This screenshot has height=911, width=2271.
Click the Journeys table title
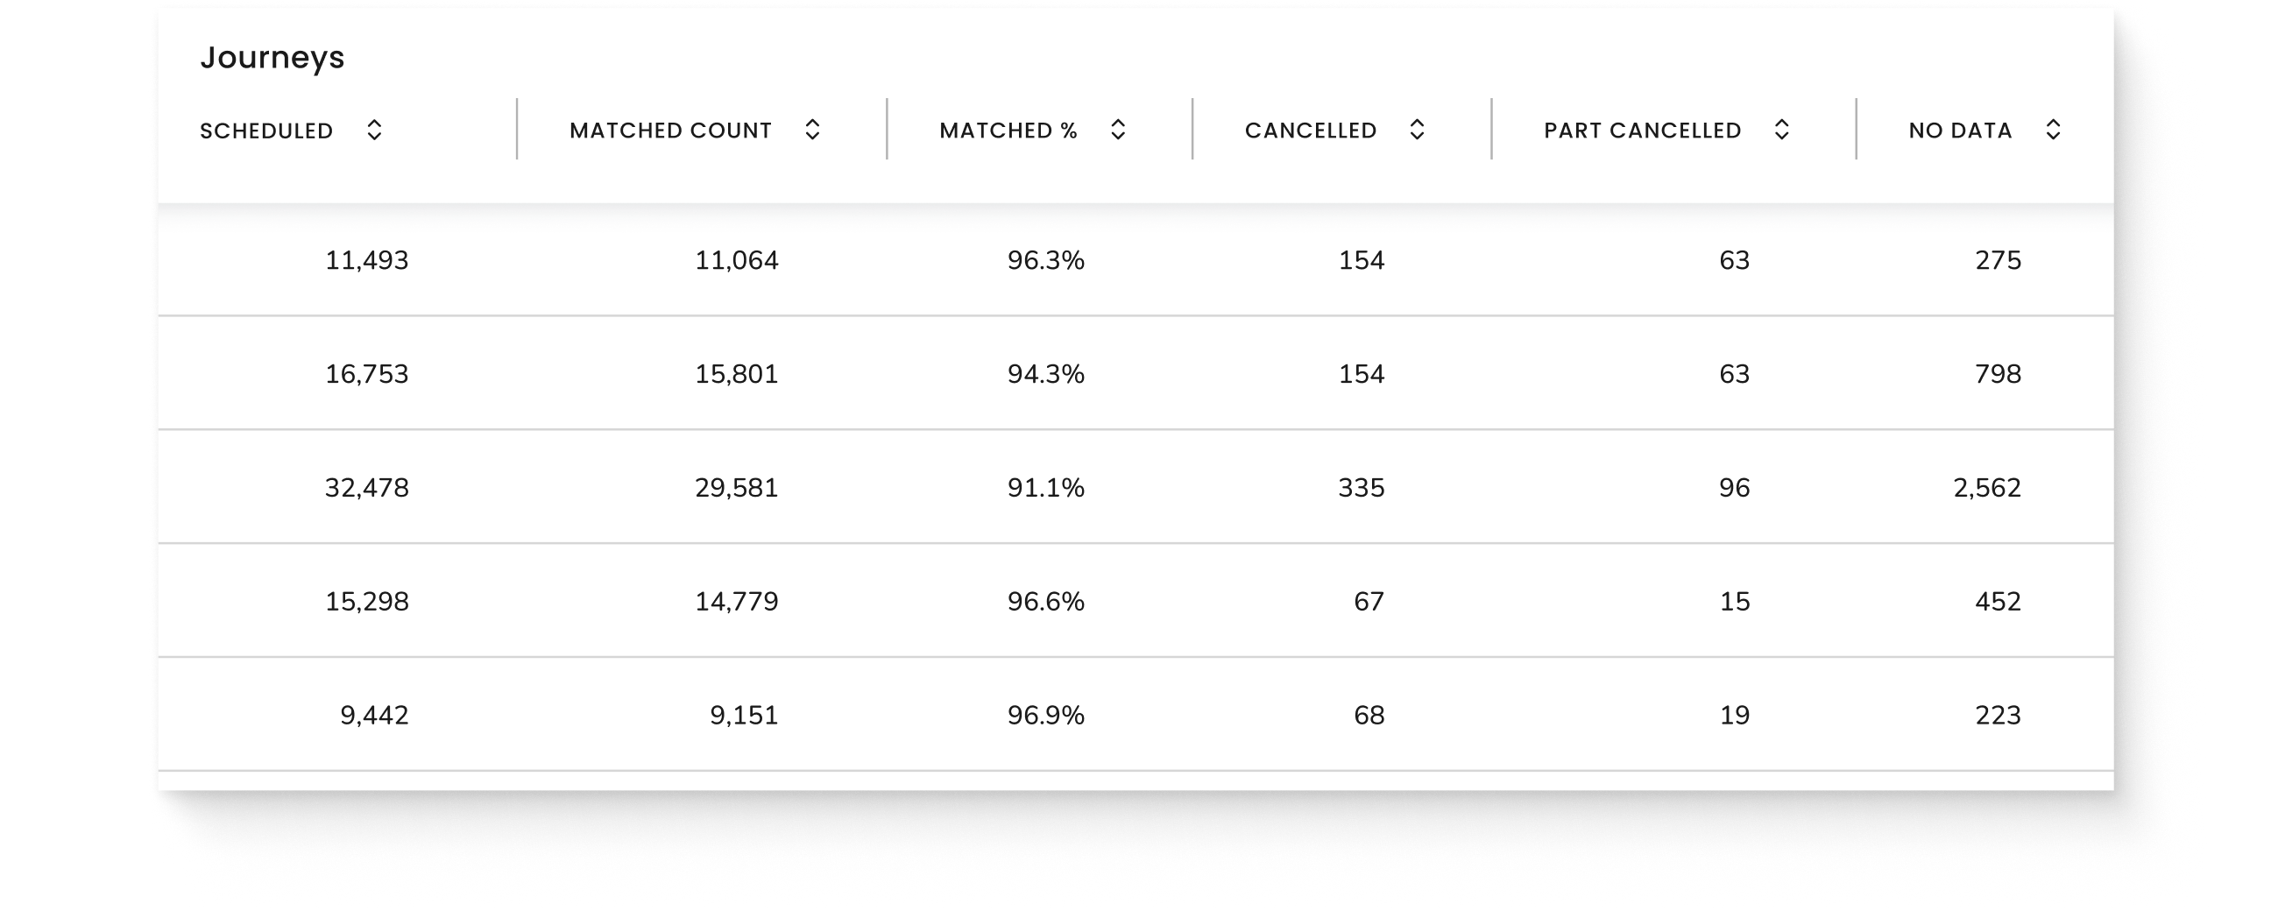click(272, 58)
